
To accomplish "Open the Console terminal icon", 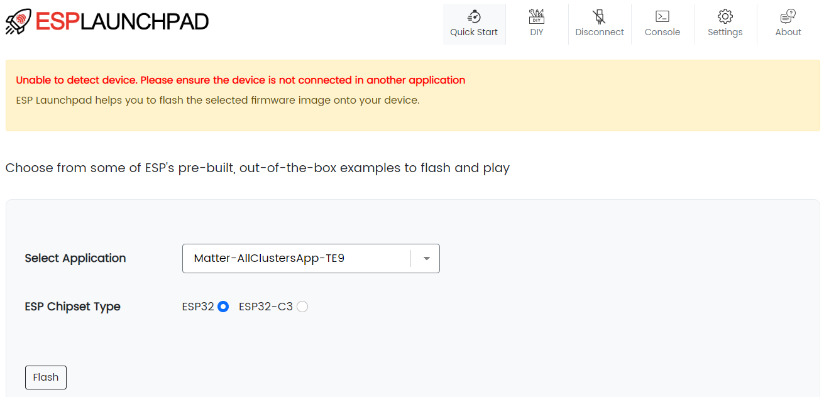I will pos(662,16).
